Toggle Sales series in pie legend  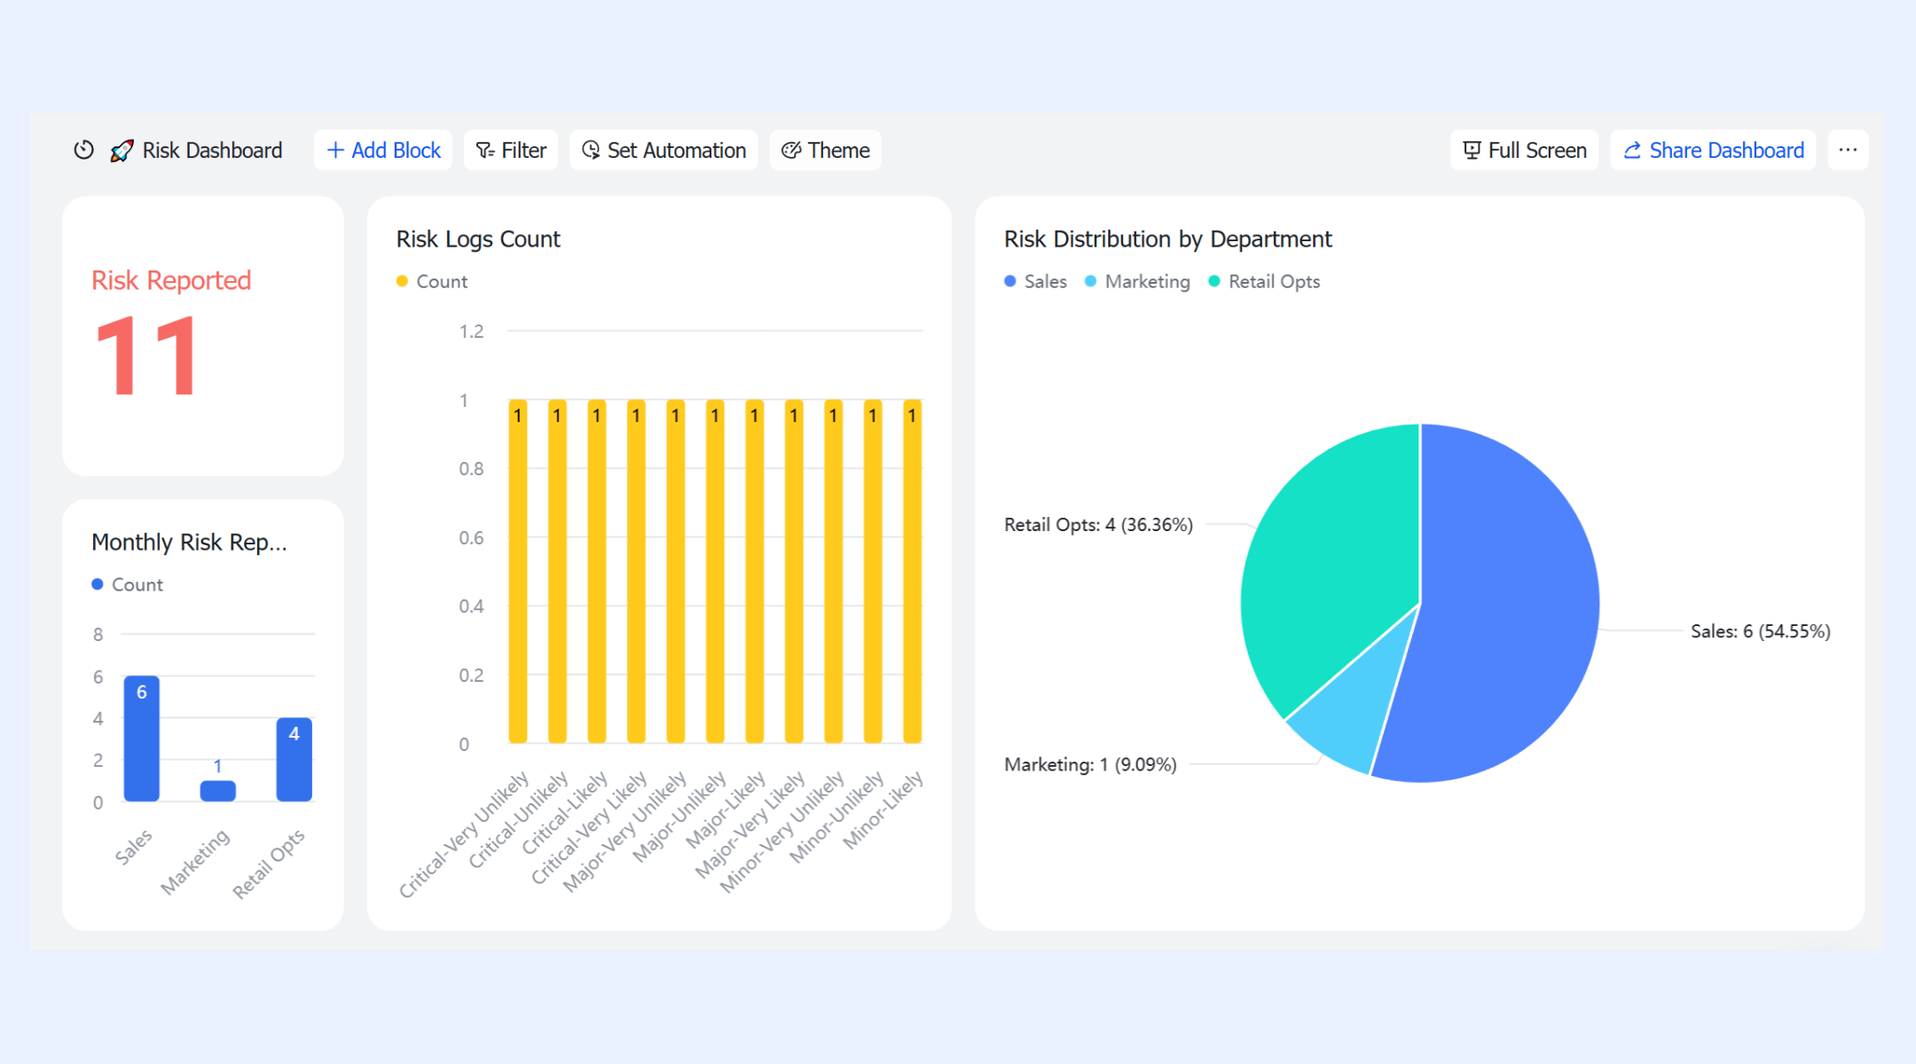1035,281
